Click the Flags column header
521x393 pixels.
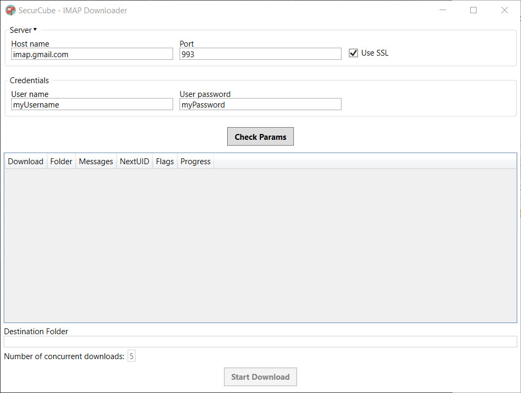[165, 161]
